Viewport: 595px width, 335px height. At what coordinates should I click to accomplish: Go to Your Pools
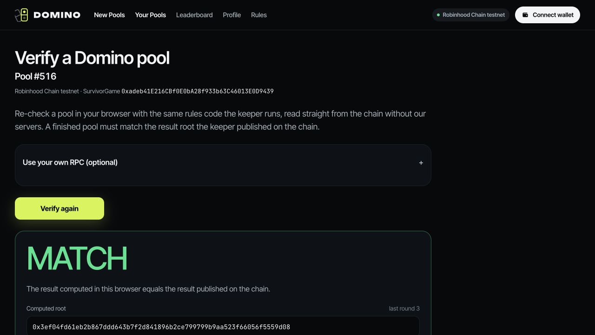click(x=151, y=15)
